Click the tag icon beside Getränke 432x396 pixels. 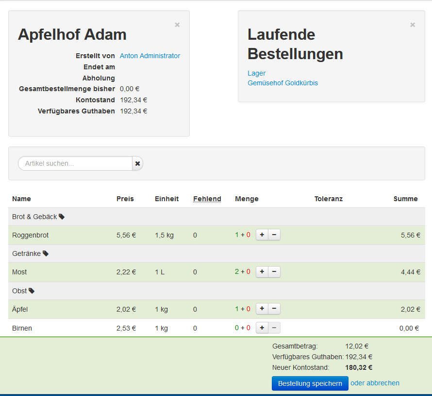coord(46,253)
